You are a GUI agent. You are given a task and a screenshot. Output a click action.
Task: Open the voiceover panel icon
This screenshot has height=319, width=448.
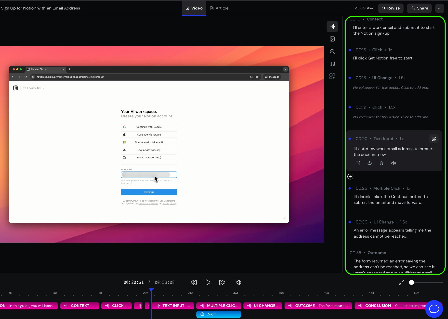coord(332,27)
